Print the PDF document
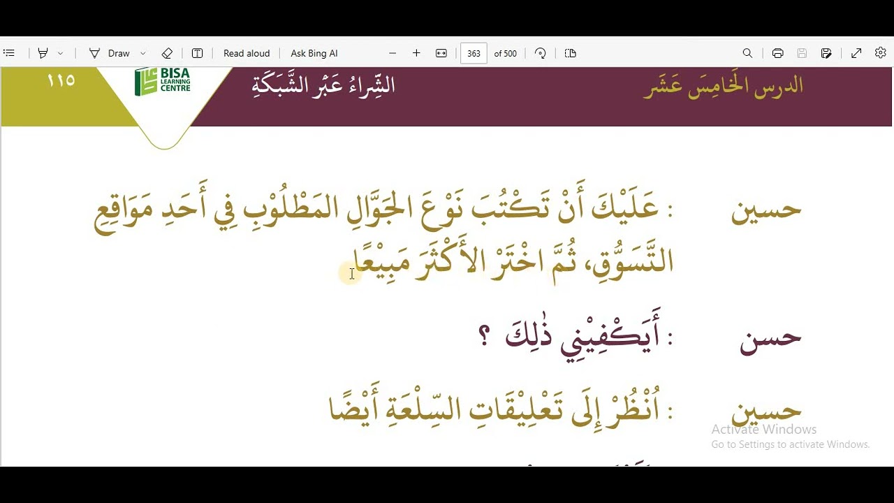Image resolution: width=894 pixels, height=503 pixels. click(x=778, y=53)
